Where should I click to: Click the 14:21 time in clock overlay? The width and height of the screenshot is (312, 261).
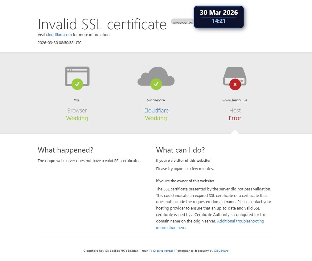(x=219, y=21)
